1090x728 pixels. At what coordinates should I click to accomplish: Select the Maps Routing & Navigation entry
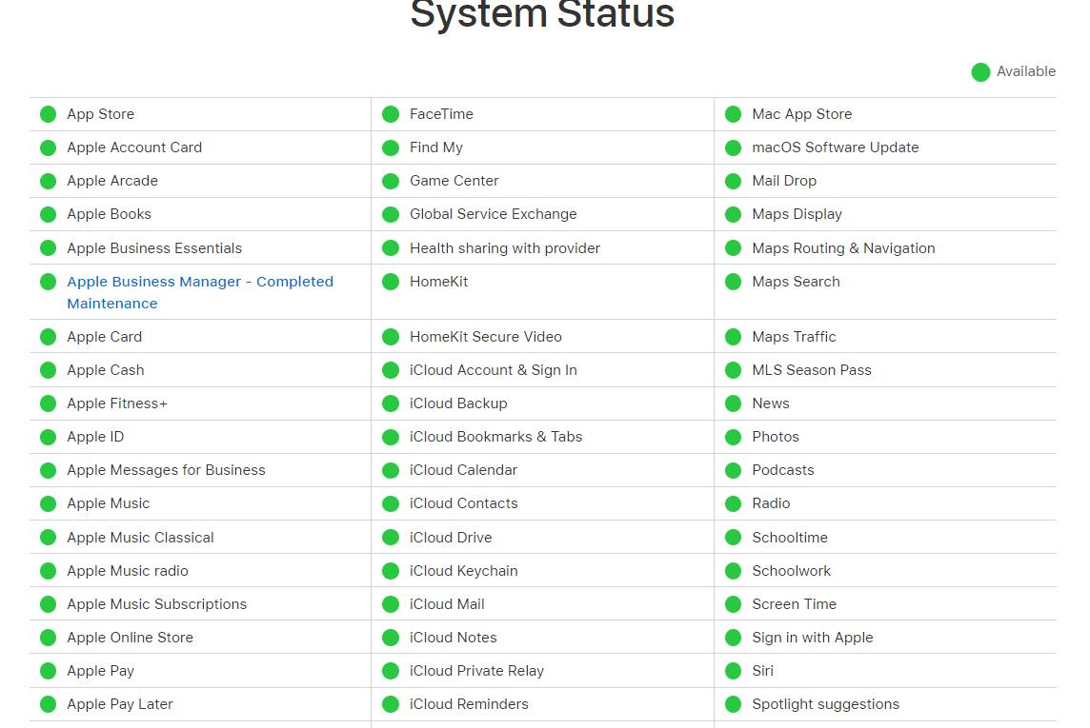pos(843,247)
